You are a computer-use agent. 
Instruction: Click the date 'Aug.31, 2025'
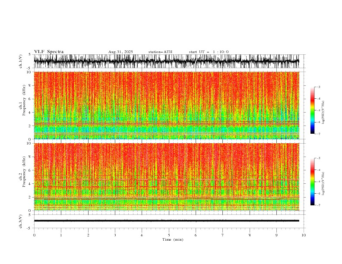tap(120, 52)
